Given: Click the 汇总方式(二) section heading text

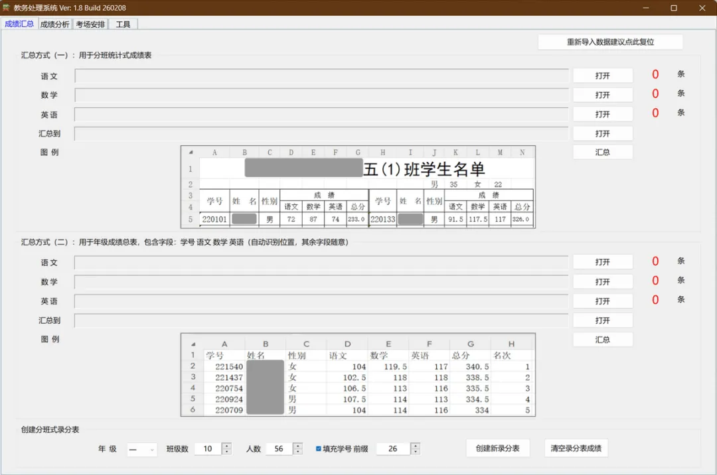Looking at the screenshot, I should tap(185, 242).
